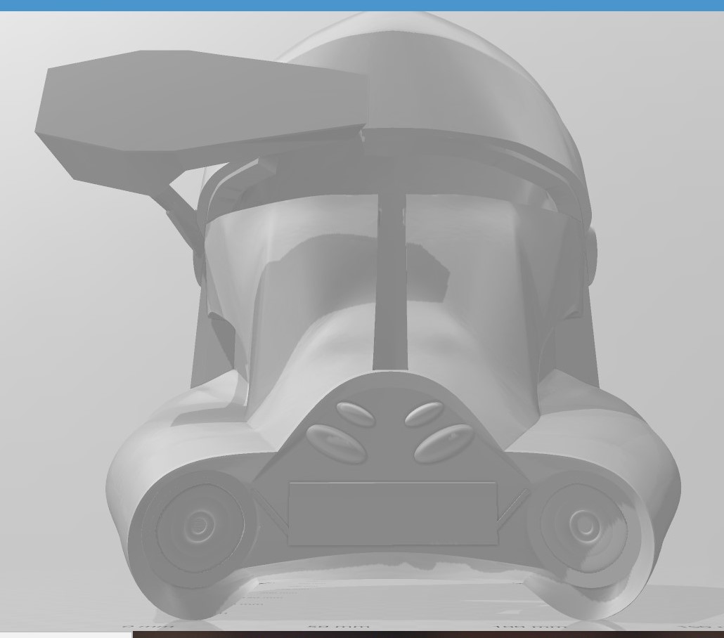
Task: Click the blue title bar at top
Action: pyautogui.click(x=362, y=6)
